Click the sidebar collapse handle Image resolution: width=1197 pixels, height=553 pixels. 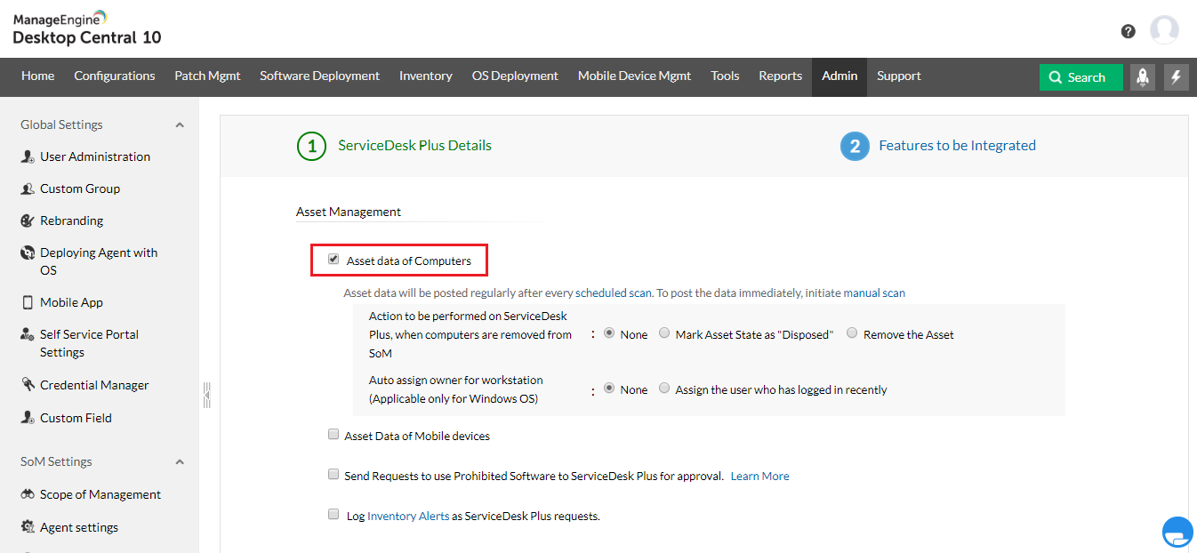coord(206,395)
